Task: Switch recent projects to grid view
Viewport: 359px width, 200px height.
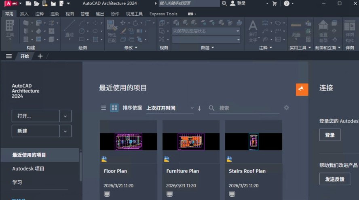Action: pos(114,108)
